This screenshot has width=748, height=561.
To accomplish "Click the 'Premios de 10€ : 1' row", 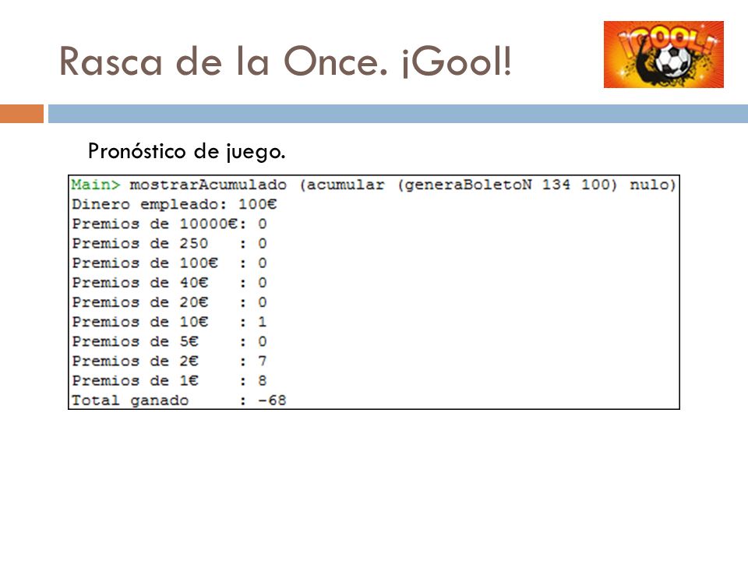I will pos(169,322).
